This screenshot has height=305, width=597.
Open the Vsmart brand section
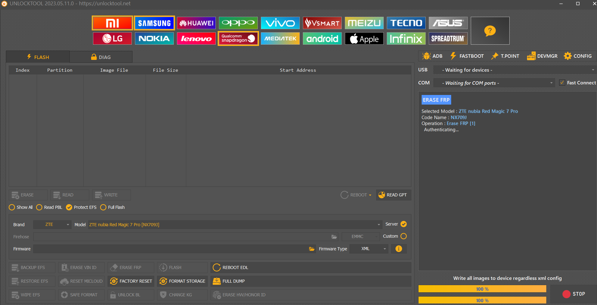[322, 23]
